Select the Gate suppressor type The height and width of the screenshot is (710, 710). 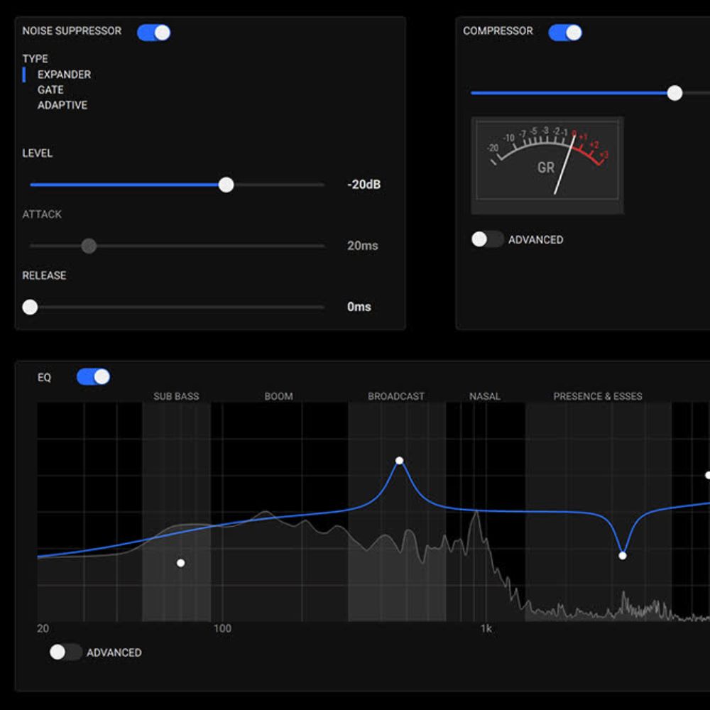click(x=50, y=90)
